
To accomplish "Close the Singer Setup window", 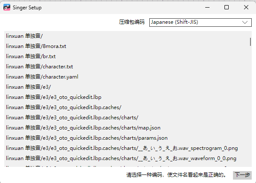I will (x=246, y=7).
